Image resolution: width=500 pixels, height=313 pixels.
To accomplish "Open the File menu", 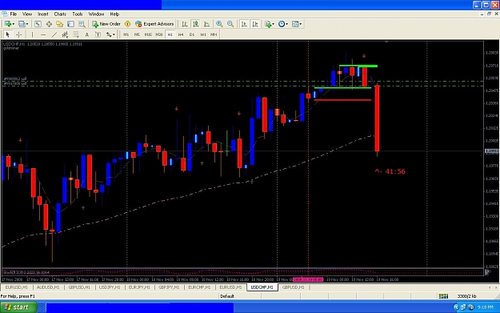I will point(14,14).
